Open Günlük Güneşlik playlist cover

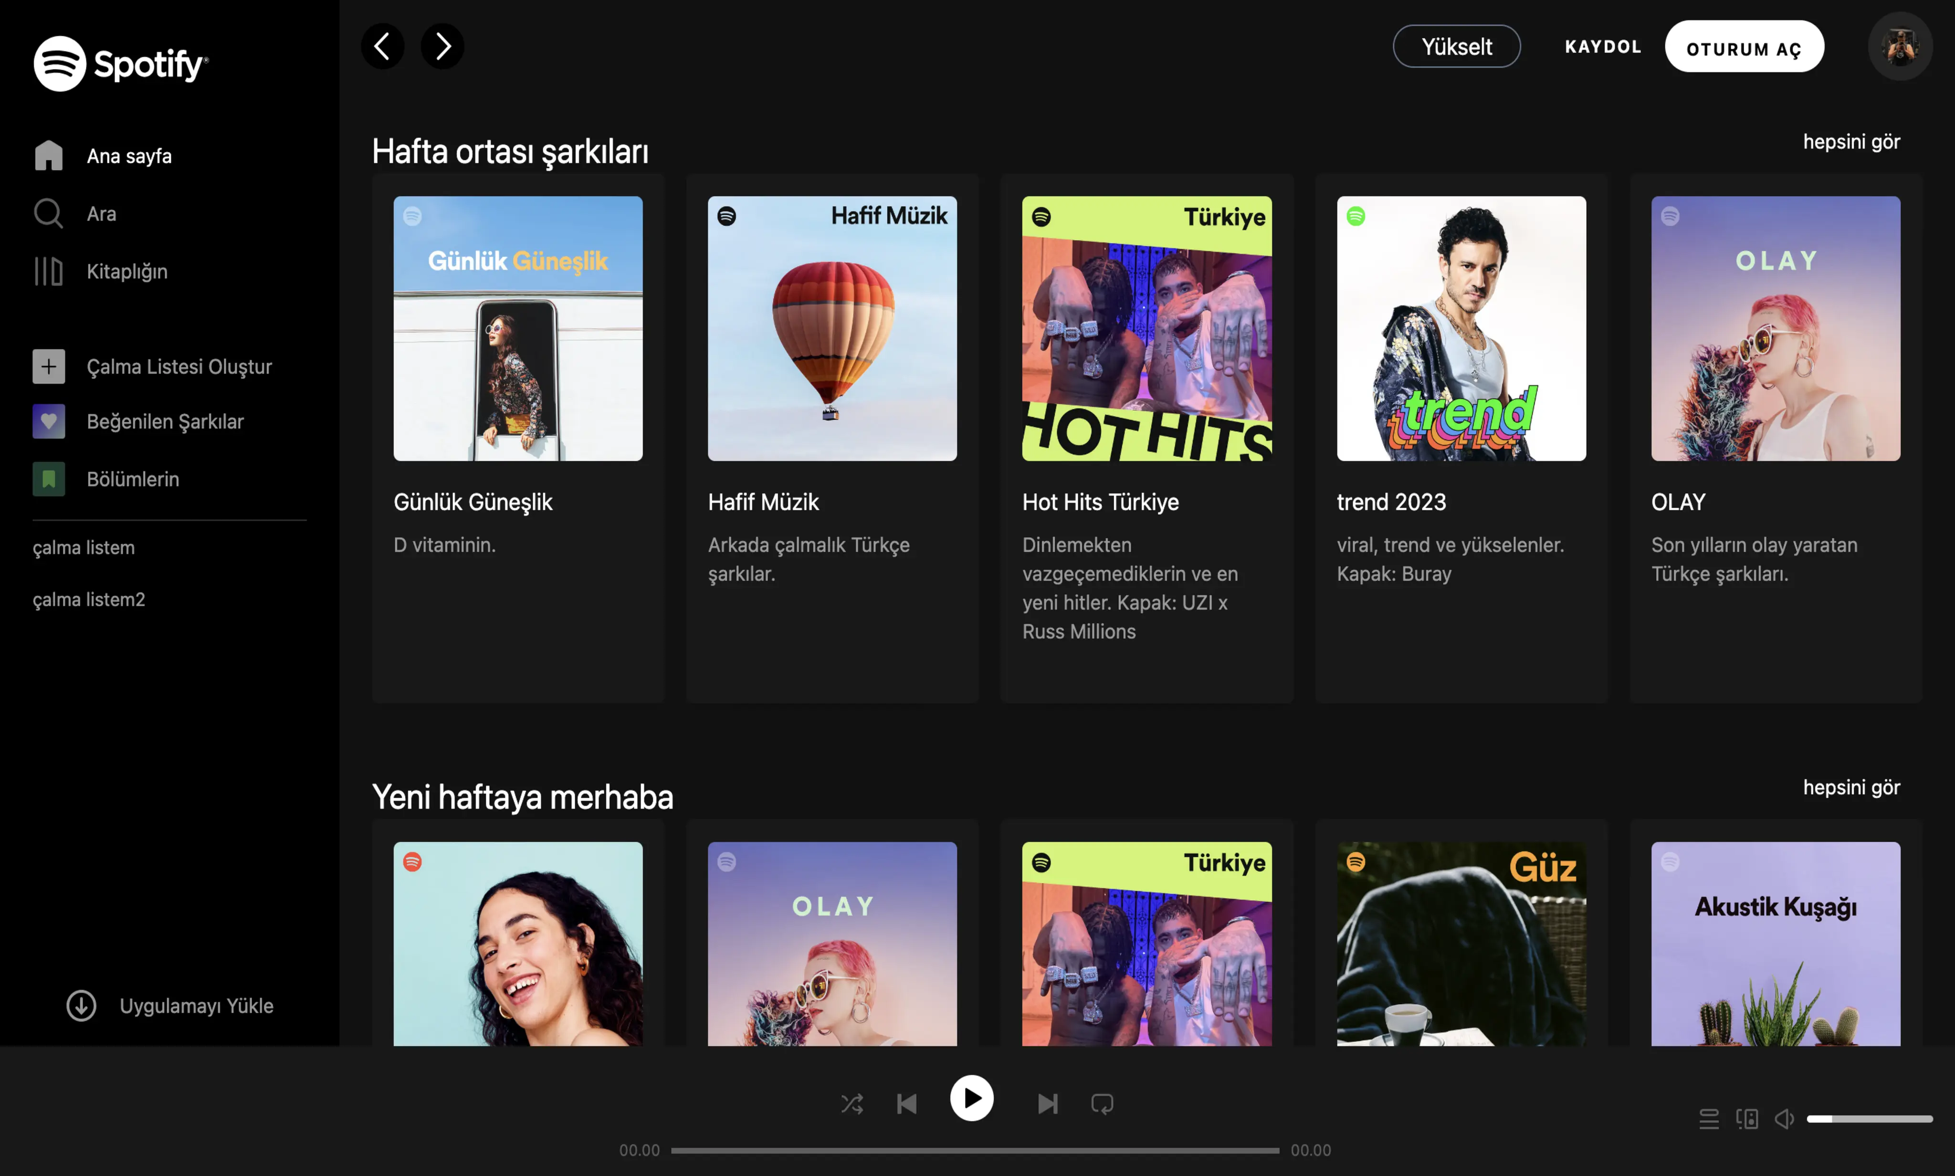(517, 328)
